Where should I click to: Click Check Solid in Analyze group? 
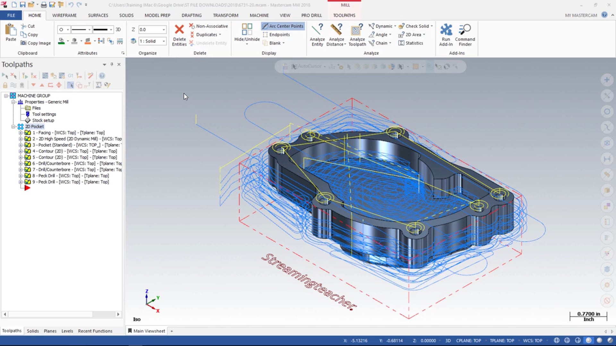[414, 26]
